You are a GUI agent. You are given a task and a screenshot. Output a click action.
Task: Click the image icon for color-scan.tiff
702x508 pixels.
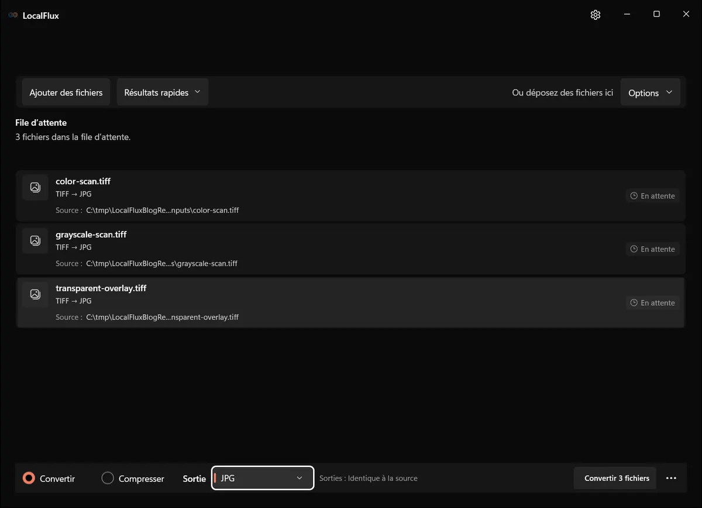[x=35, y=187]
